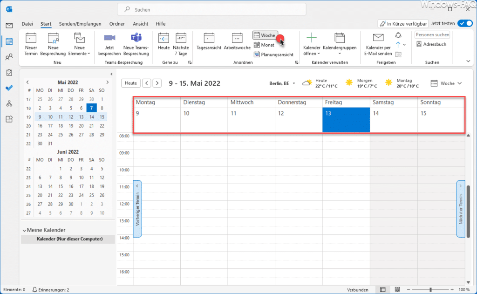Click the share calendar icon in Freigeben

point(398,35)
